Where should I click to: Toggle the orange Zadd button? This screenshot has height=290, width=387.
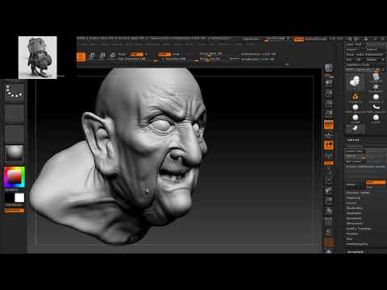click(164, 54)
